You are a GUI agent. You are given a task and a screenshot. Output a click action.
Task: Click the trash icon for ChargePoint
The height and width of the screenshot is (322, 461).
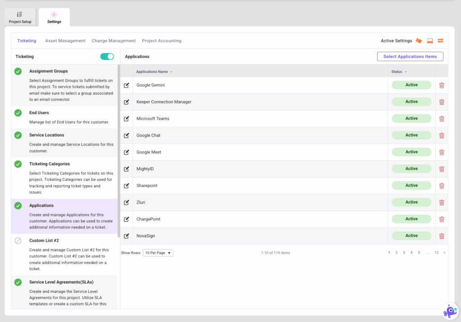(x=442, y=219)
